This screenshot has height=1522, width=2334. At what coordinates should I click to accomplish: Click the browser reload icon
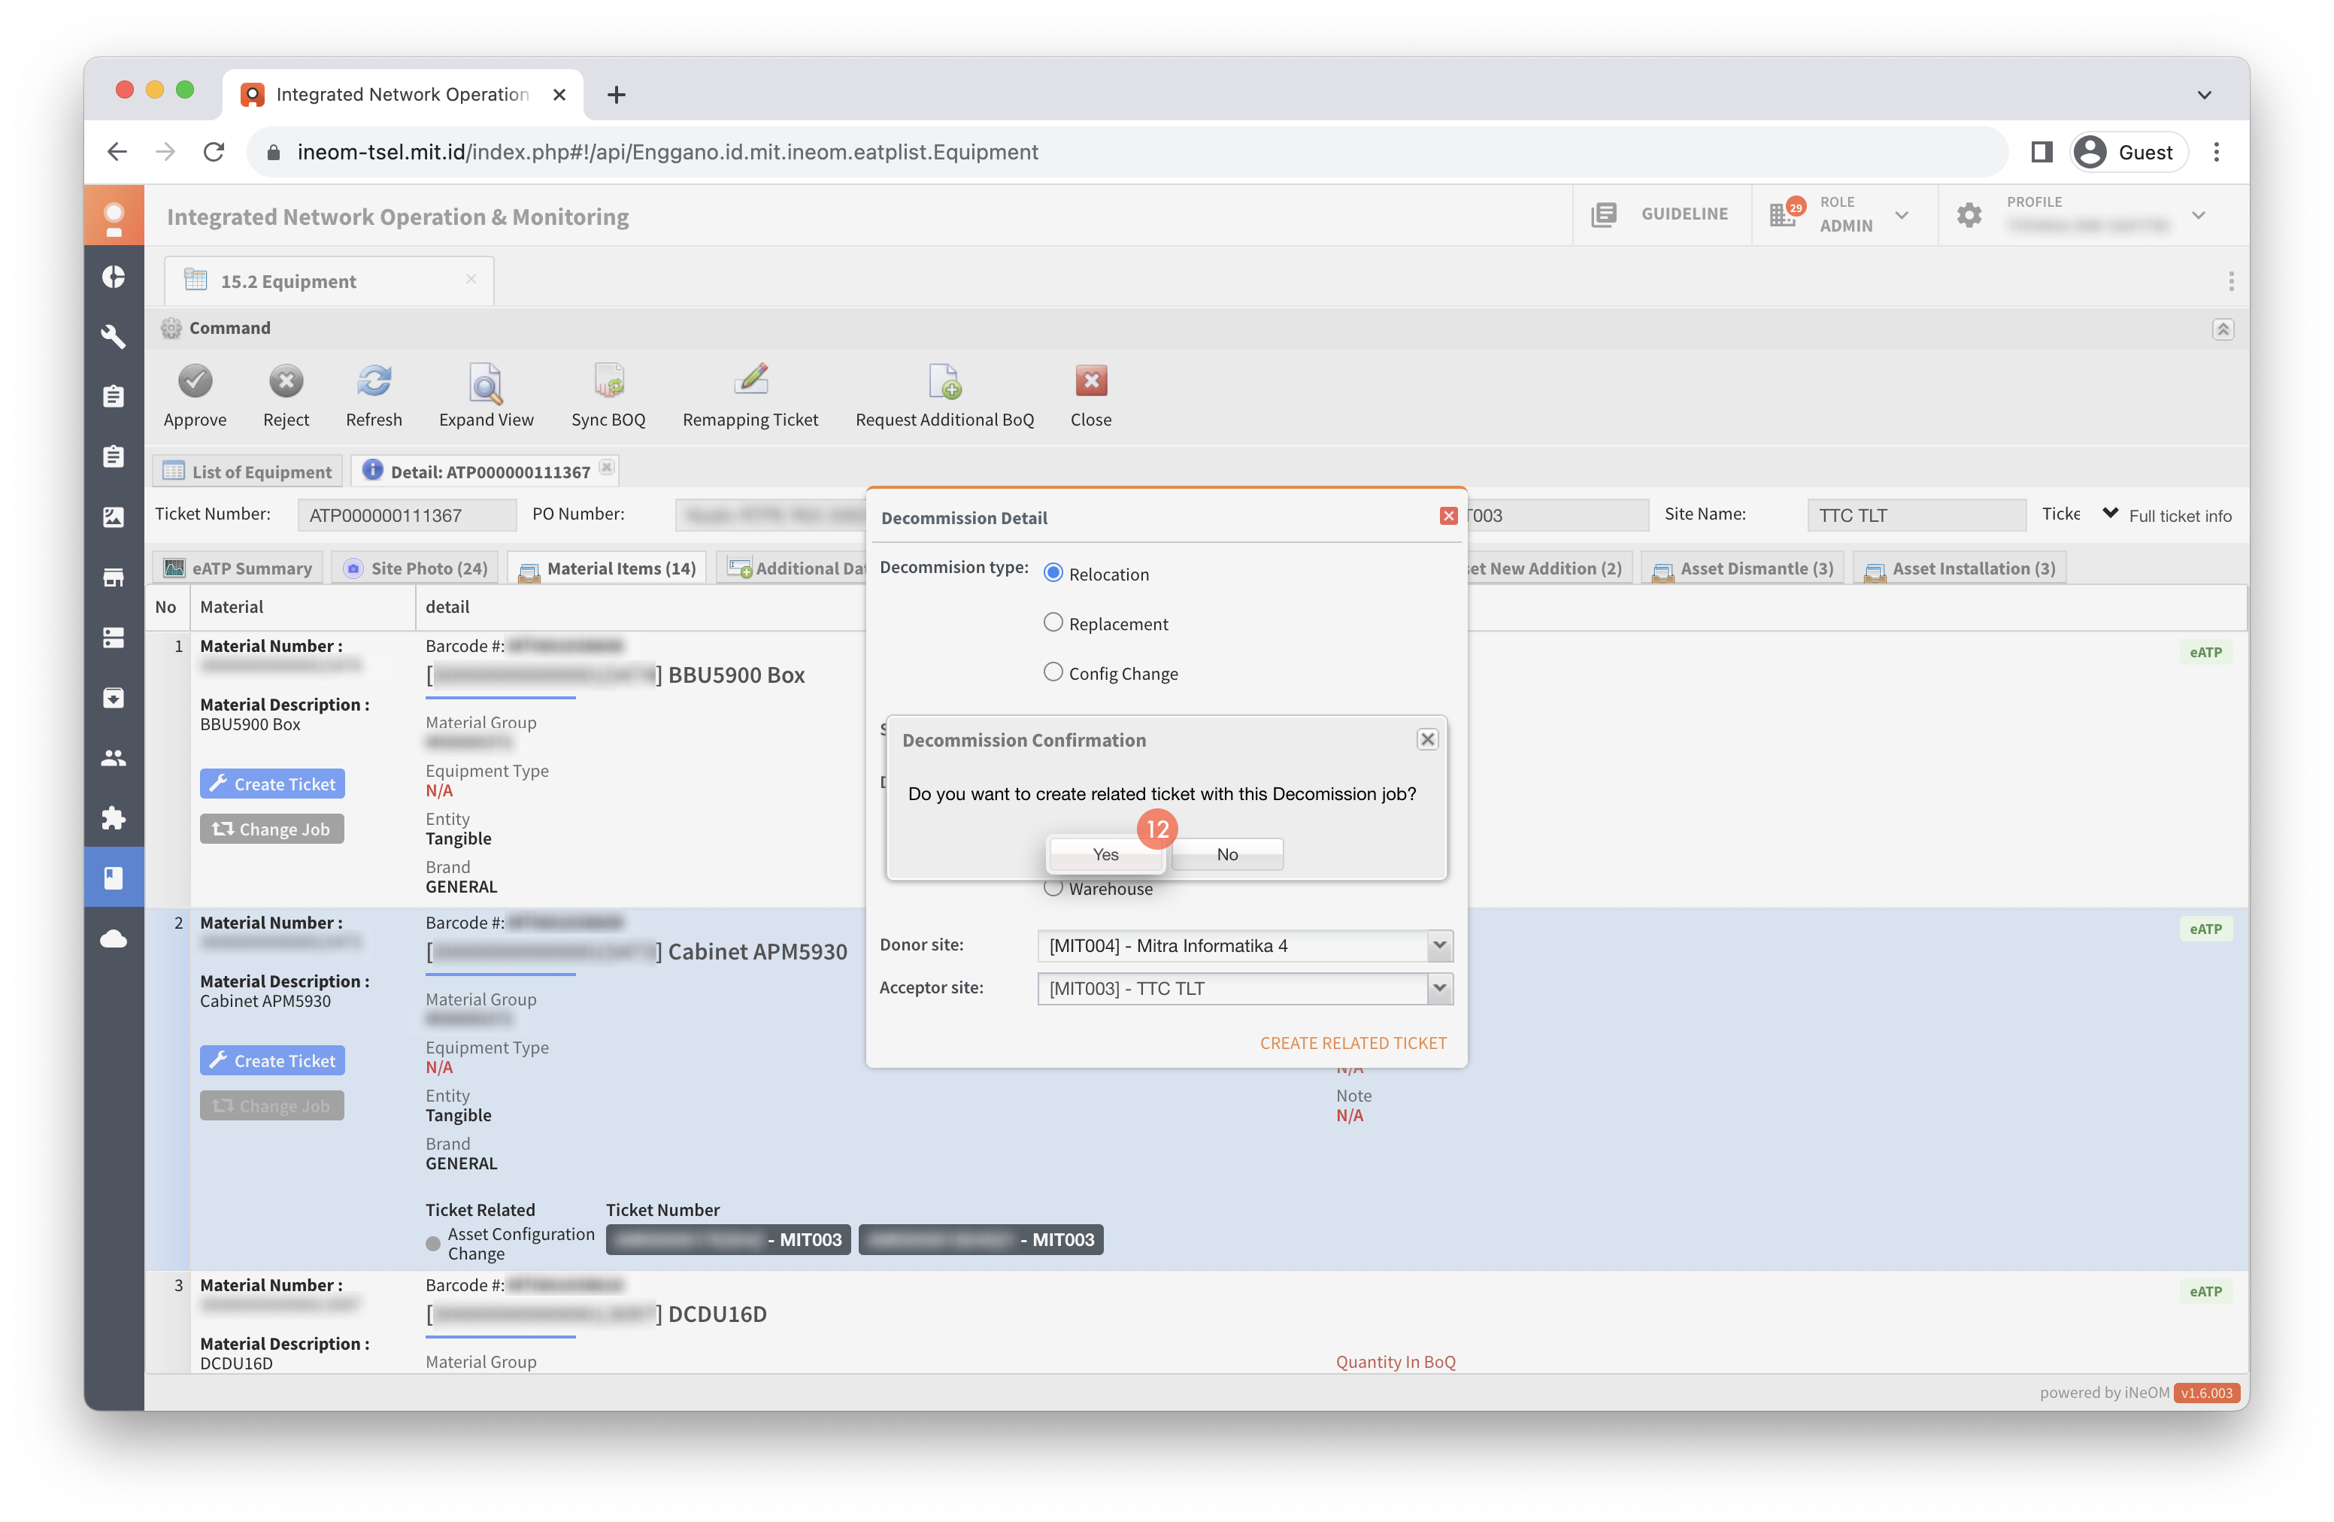pos(214,152)
